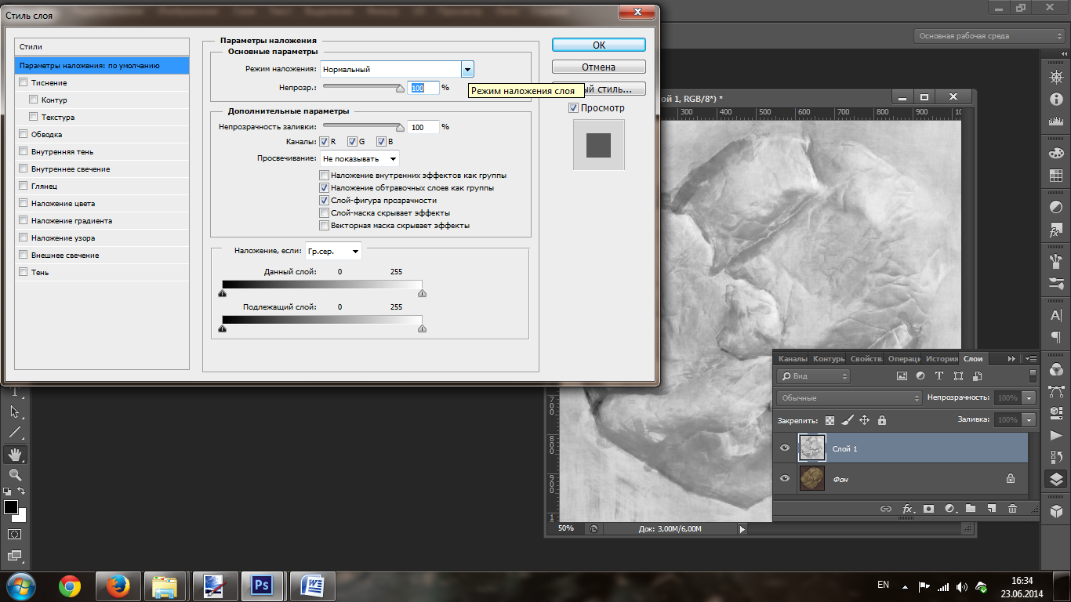1071x602 pixels.
Task: Click the Непрозрачность заливки slider handle
Action: tap(400, 128)
